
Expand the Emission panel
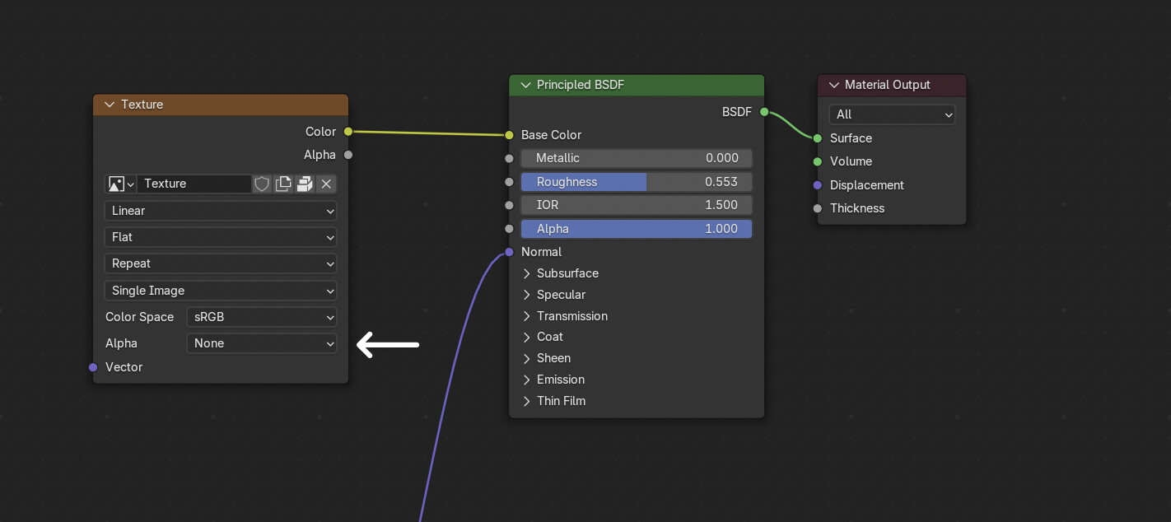pyautogui.click(x=527, y=380)
